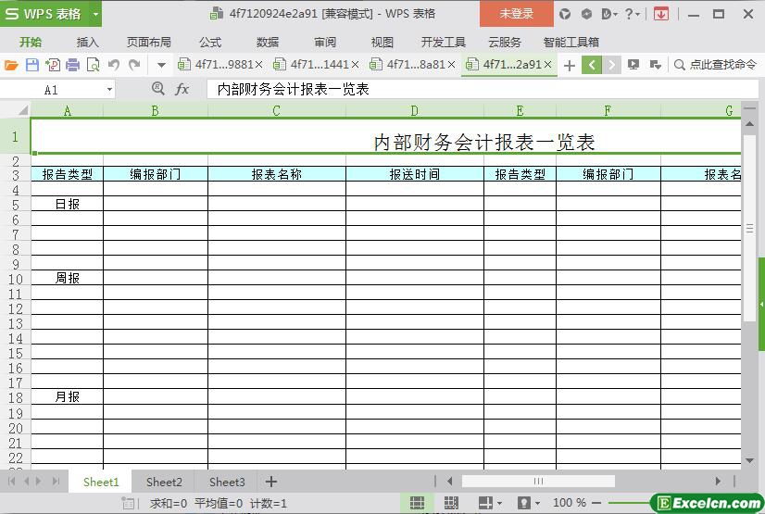Open print preview icon
Image resolution: width=765 pixels, height=514 pixels.
tap(93, 65)
